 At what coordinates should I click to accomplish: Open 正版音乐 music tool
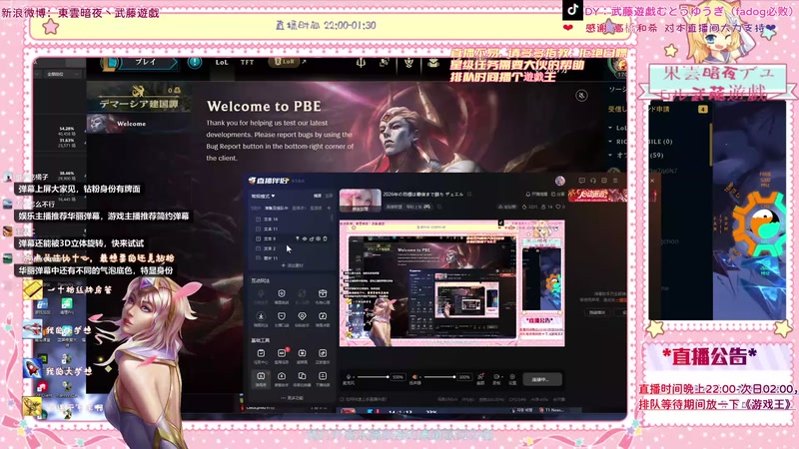click(322, 355)
